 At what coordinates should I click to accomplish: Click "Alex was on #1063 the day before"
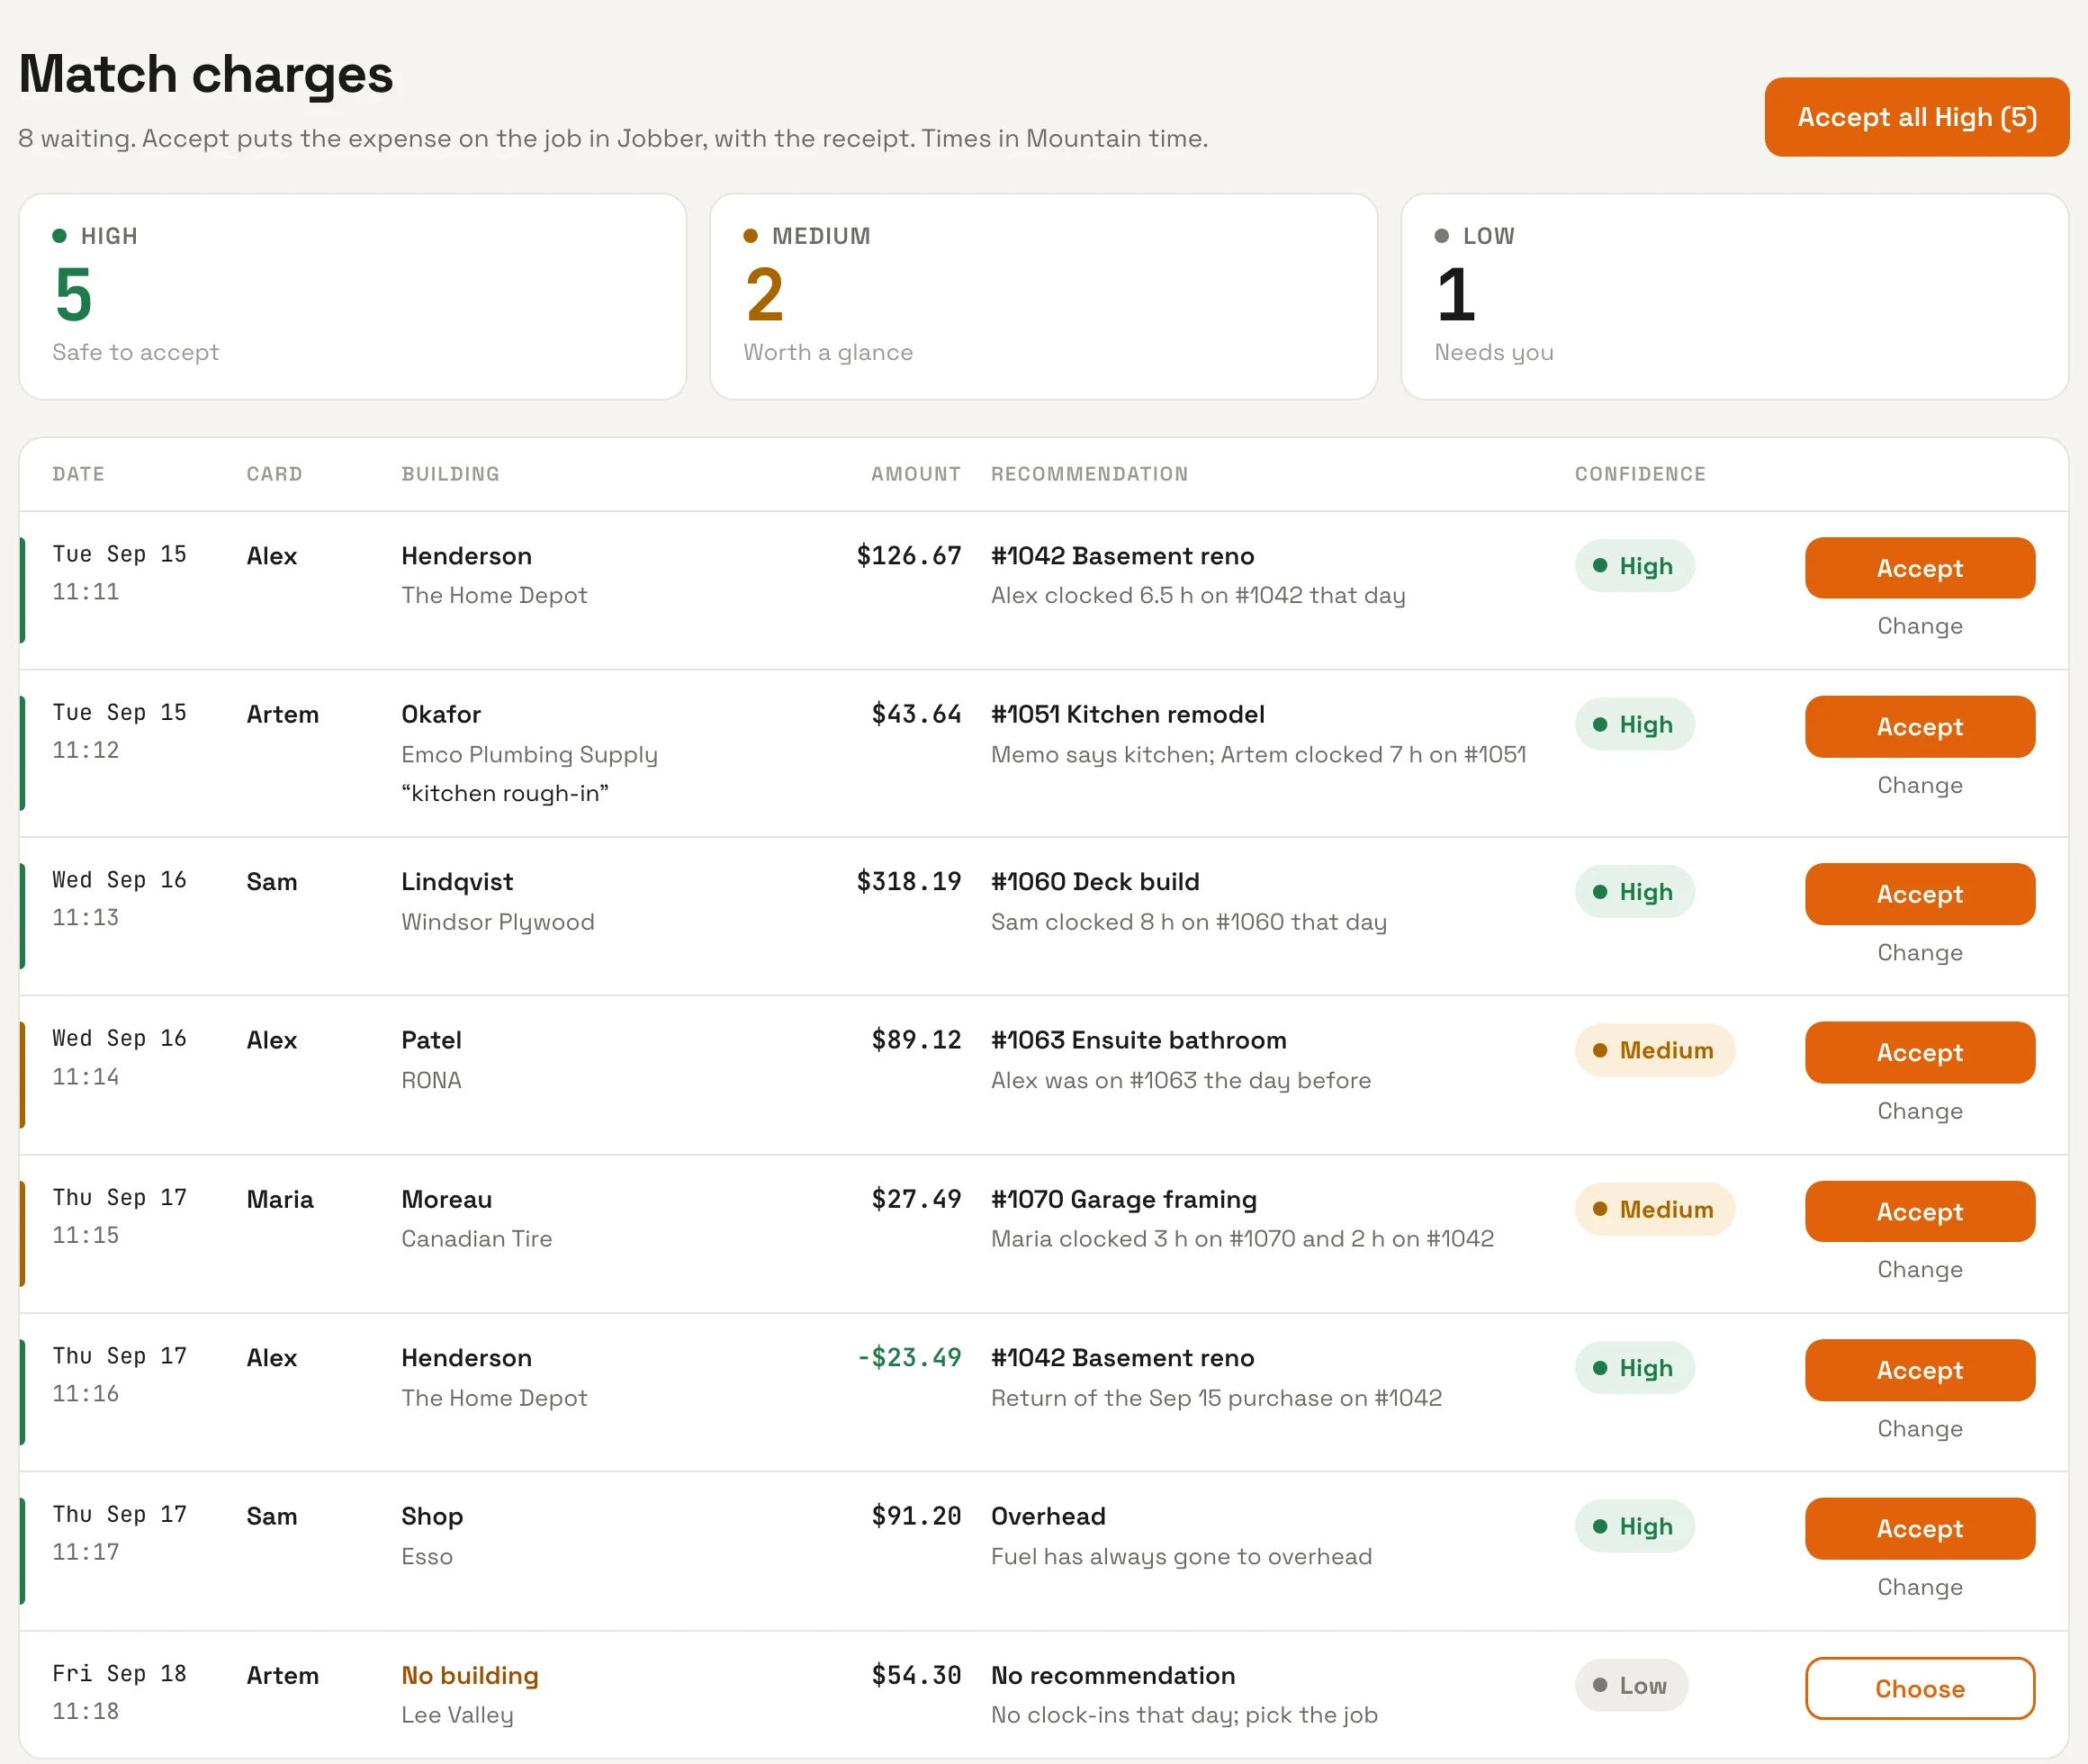[x=1180, y=1080]
